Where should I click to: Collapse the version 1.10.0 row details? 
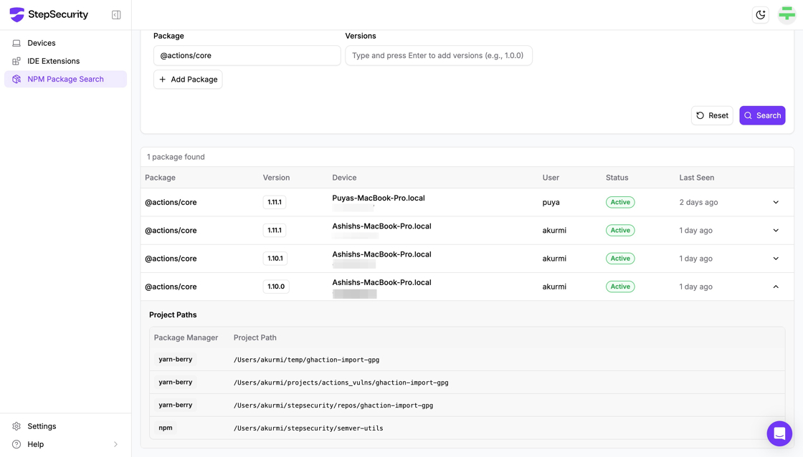pyautogui.click(x=776, y=287)
